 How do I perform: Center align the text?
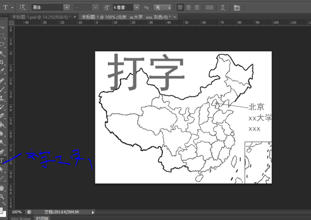[189, 8]
